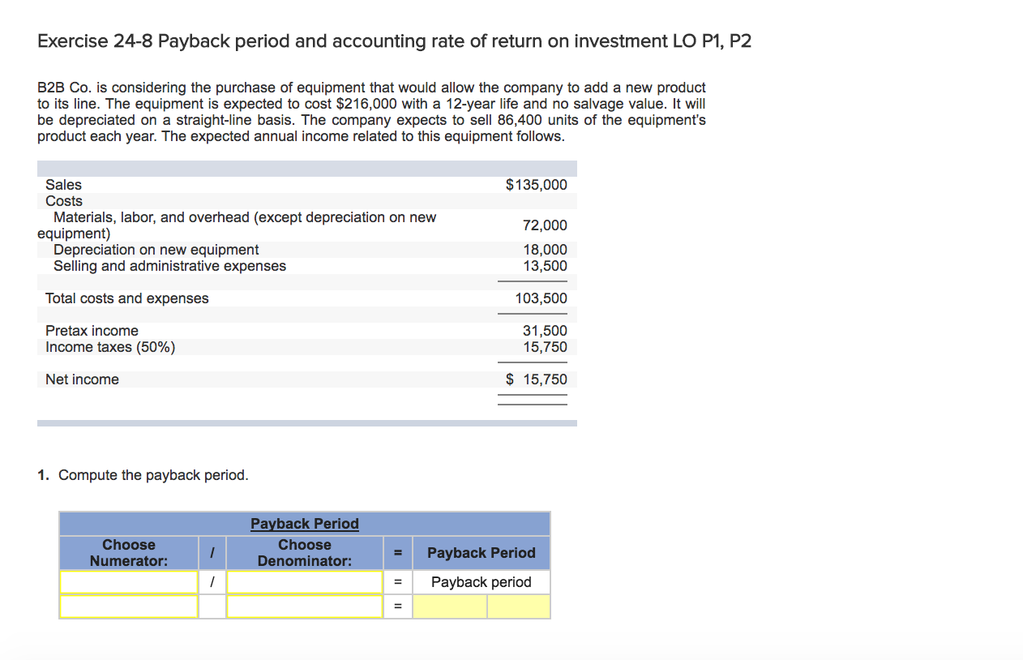
Task: Click the second-row numerator input box
Action: pos(129,606)
